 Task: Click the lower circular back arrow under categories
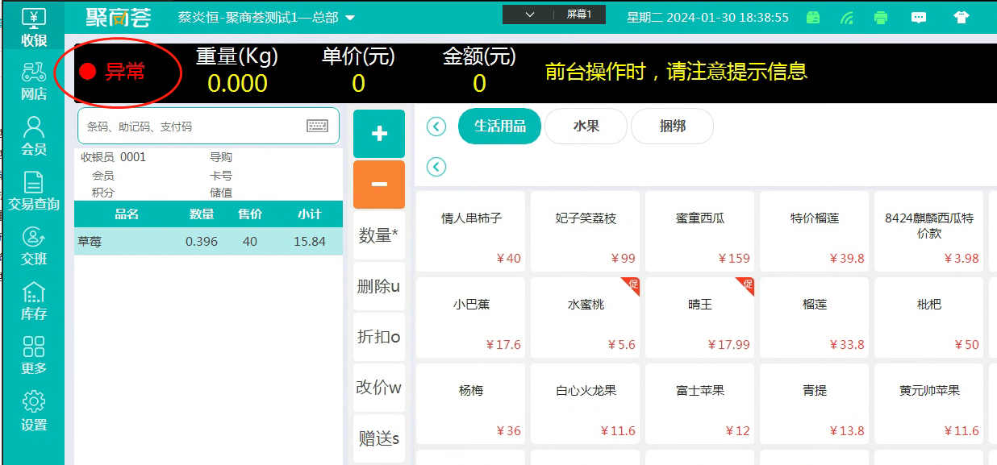(x=436, y=167)
